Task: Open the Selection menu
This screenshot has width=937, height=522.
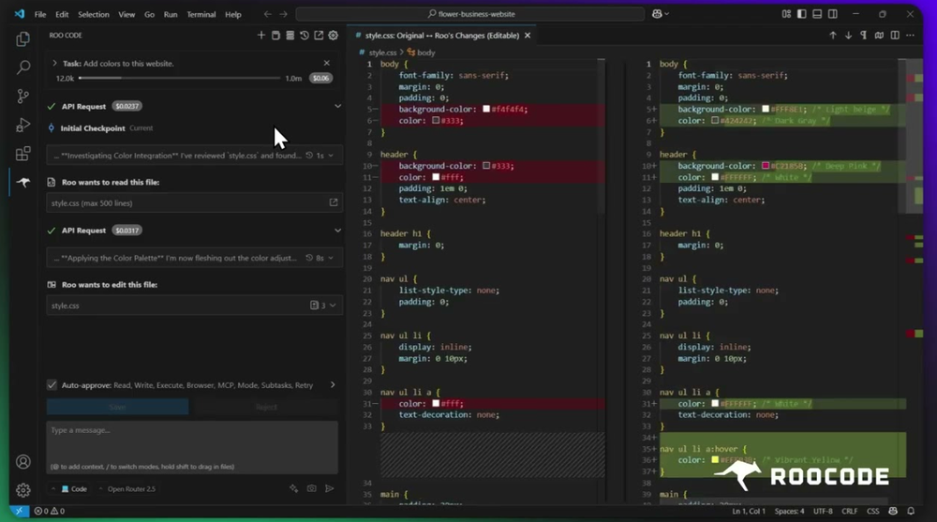Action: [93, 14]
